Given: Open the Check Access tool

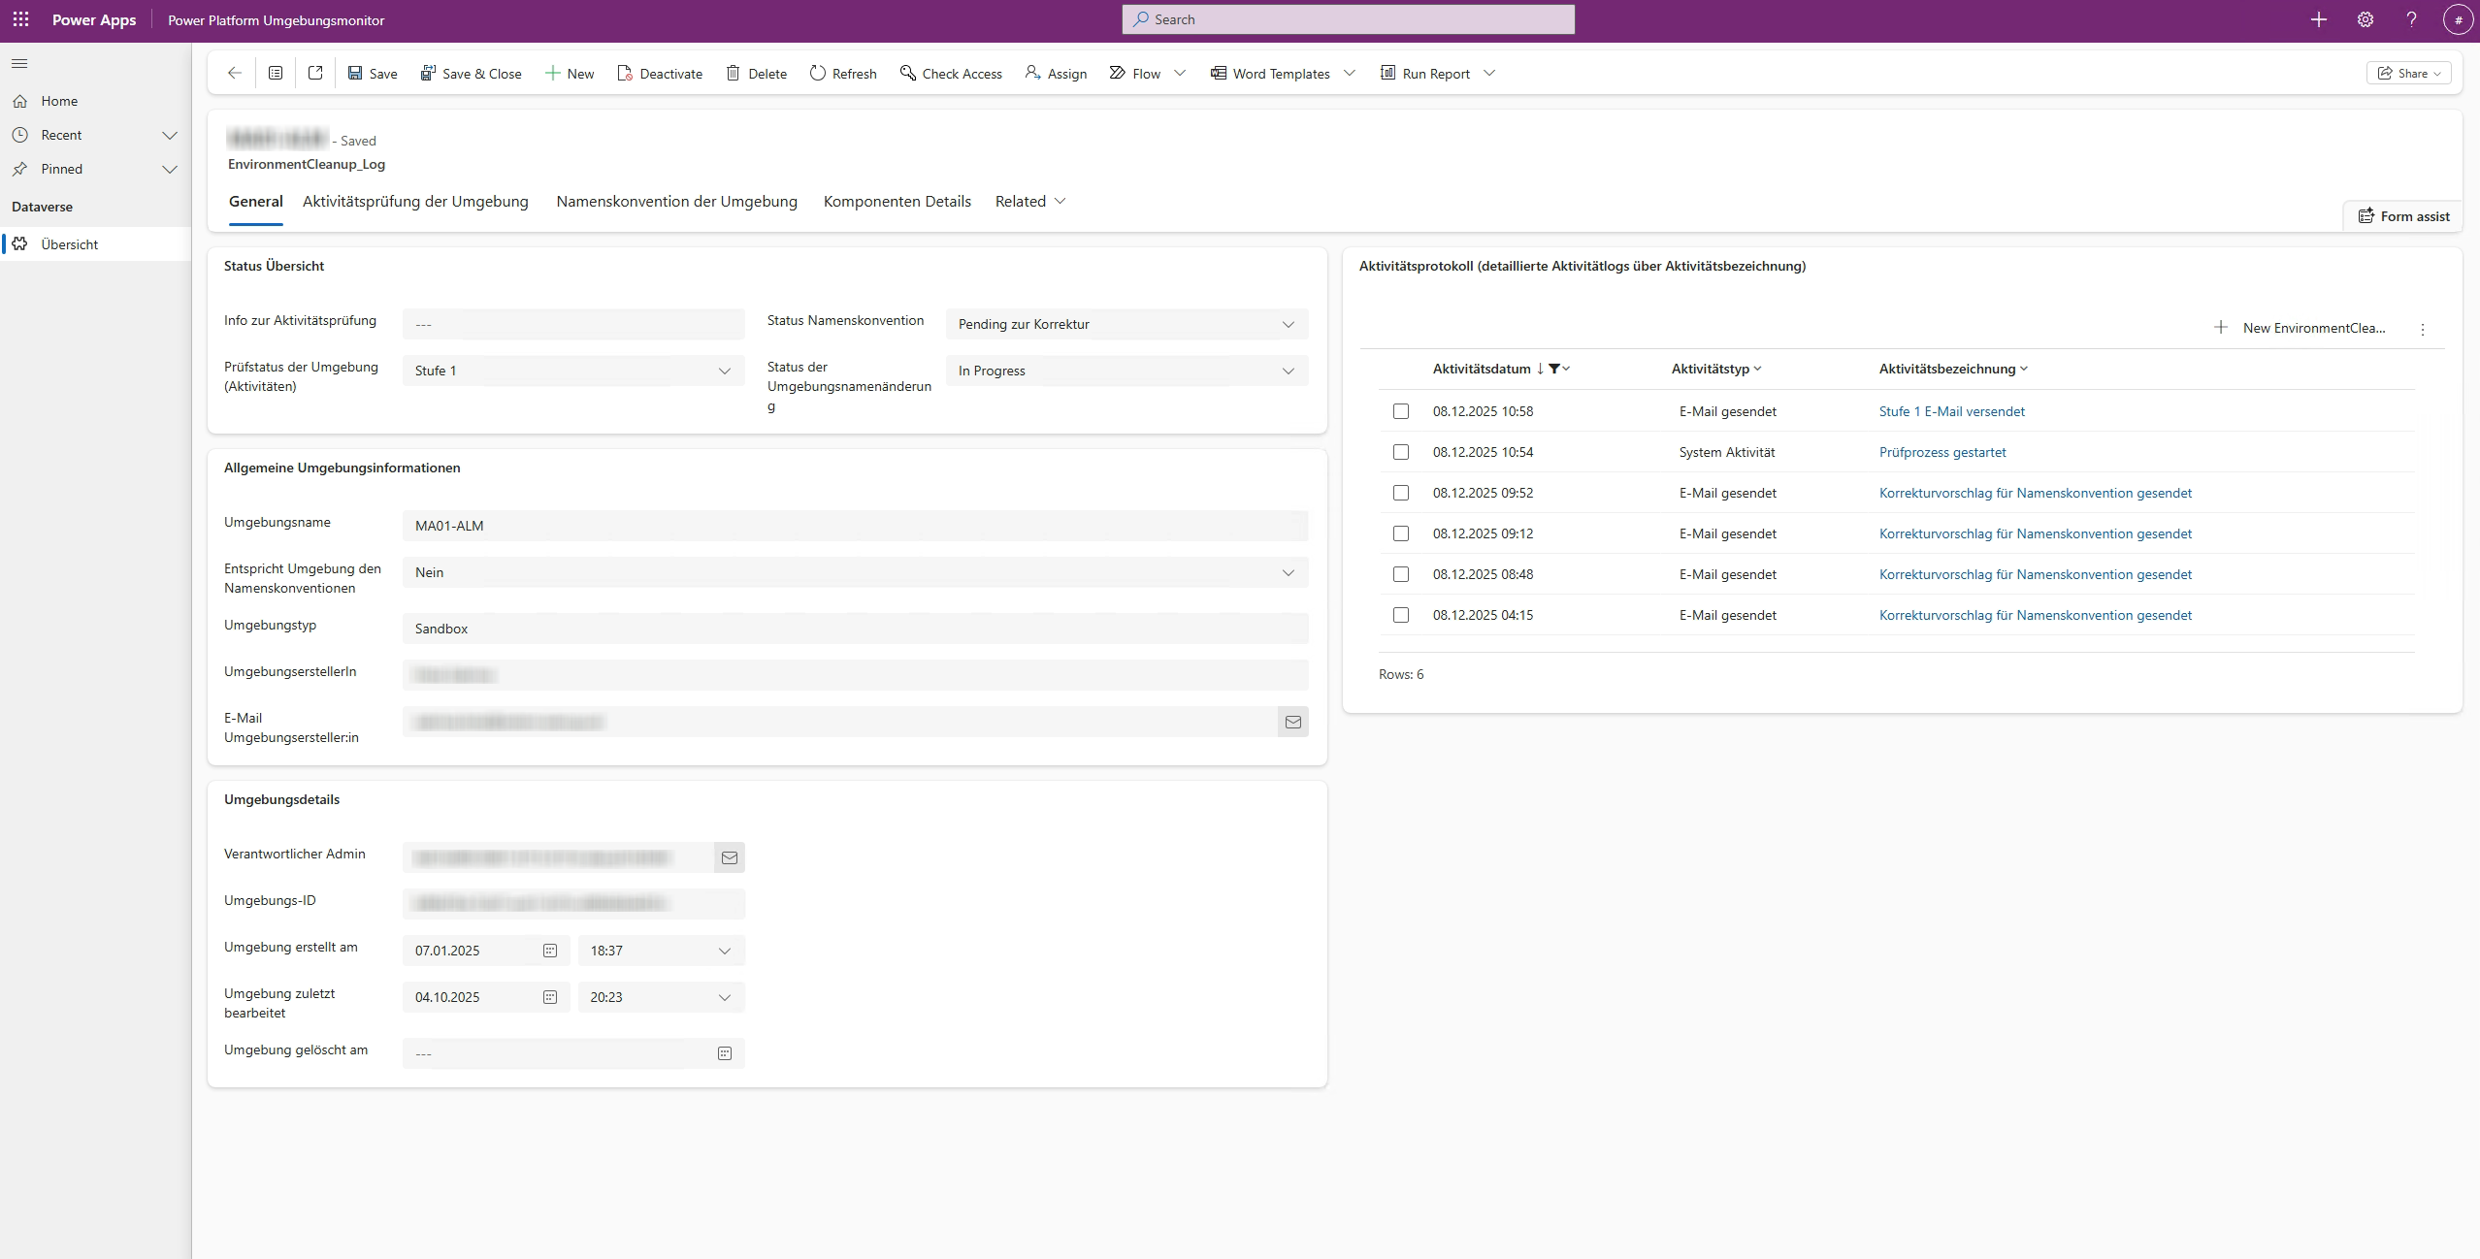Looking at the screenshot, I should 949,73.
